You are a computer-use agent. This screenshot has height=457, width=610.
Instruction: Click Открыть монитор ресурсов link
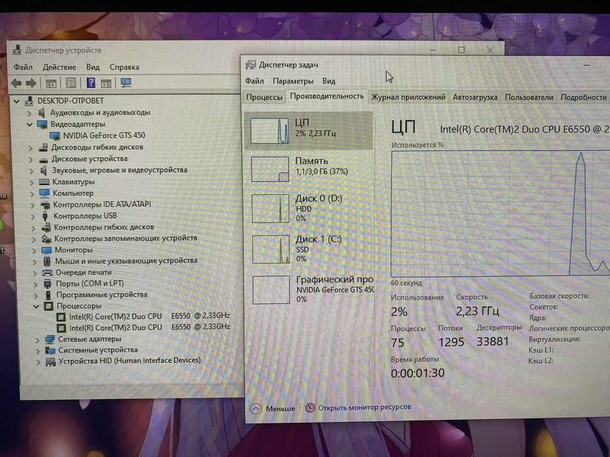(x=365, y=407)
